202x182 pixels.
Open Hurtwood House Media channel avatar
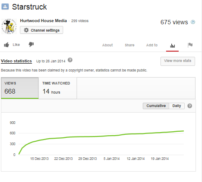pos(9,26)
